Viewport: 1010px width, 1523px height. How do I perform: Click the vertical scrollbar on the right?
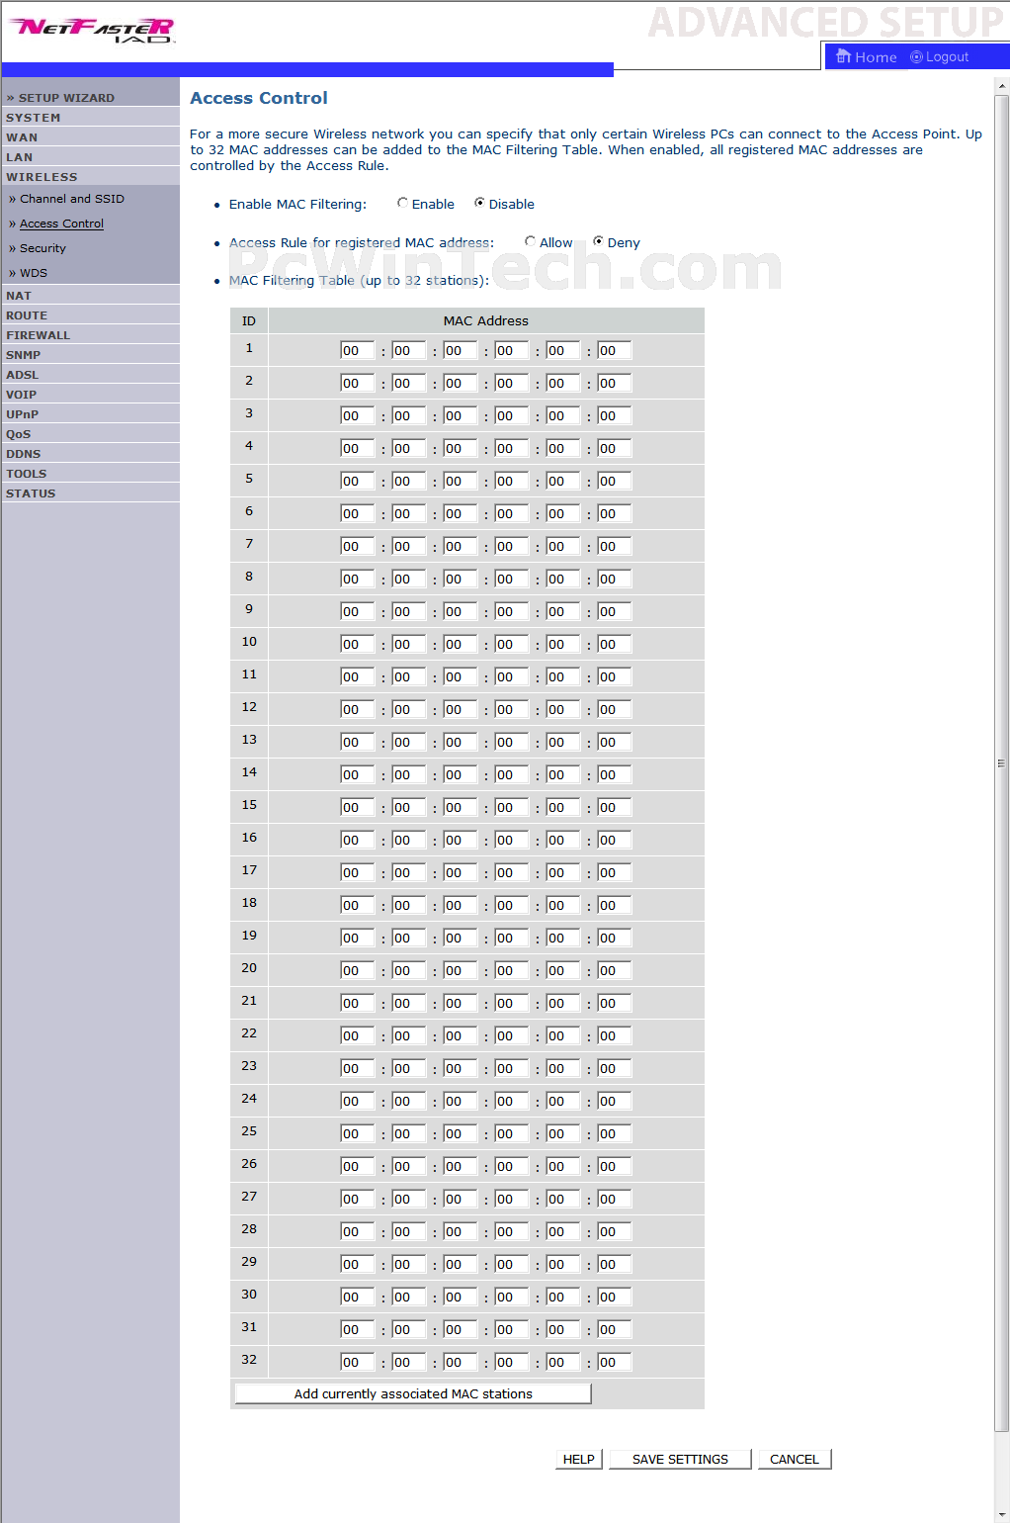tap(1001, 761)
